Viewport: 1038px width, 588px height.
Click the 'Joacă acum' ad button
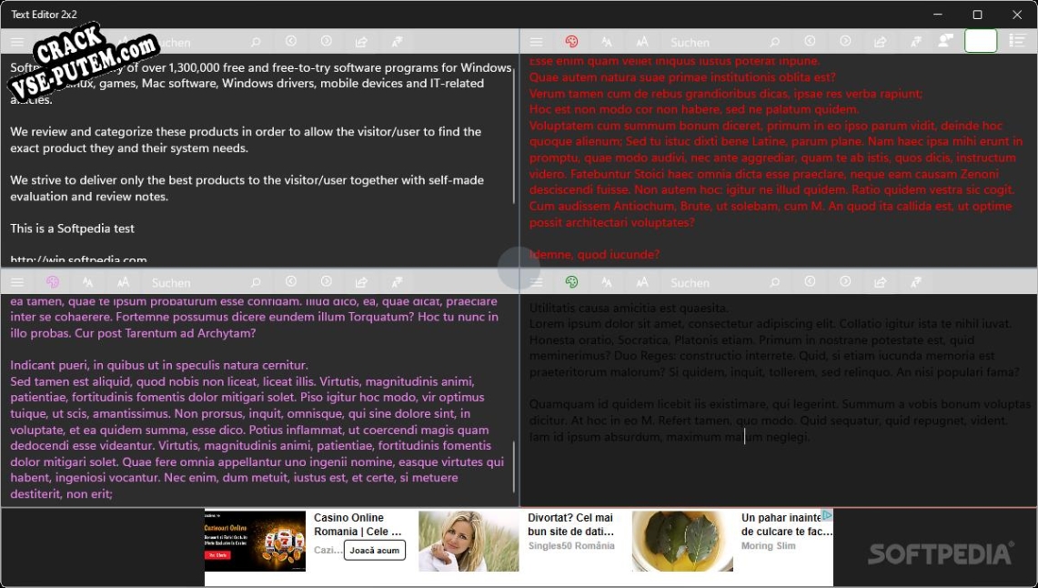click(375, 551)
